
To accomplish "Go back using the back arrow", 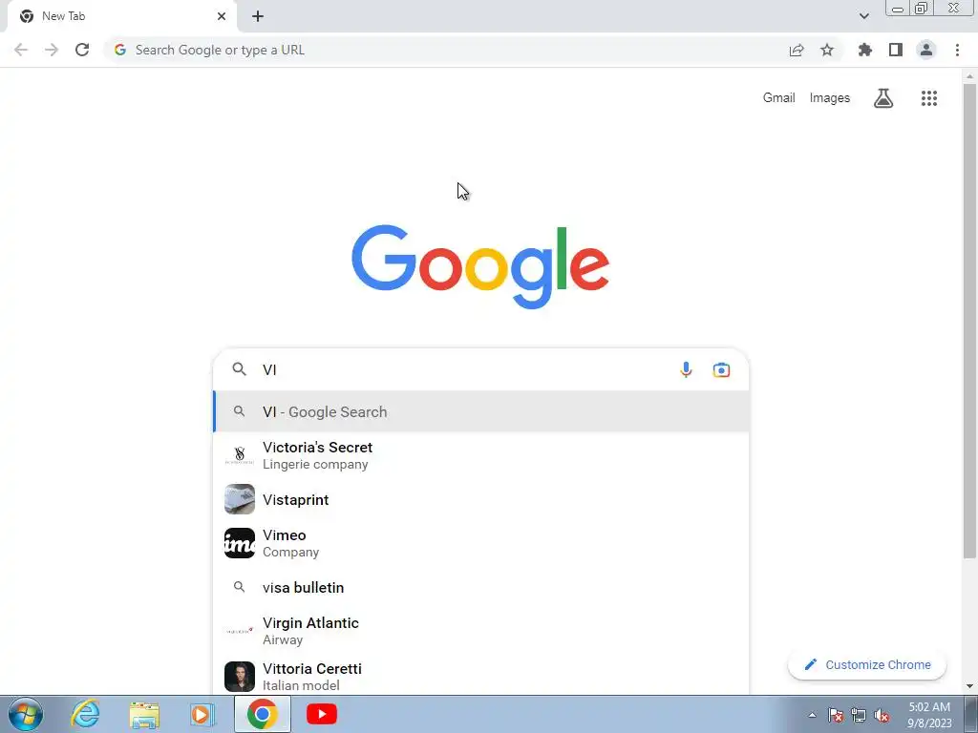I will 21,50.
